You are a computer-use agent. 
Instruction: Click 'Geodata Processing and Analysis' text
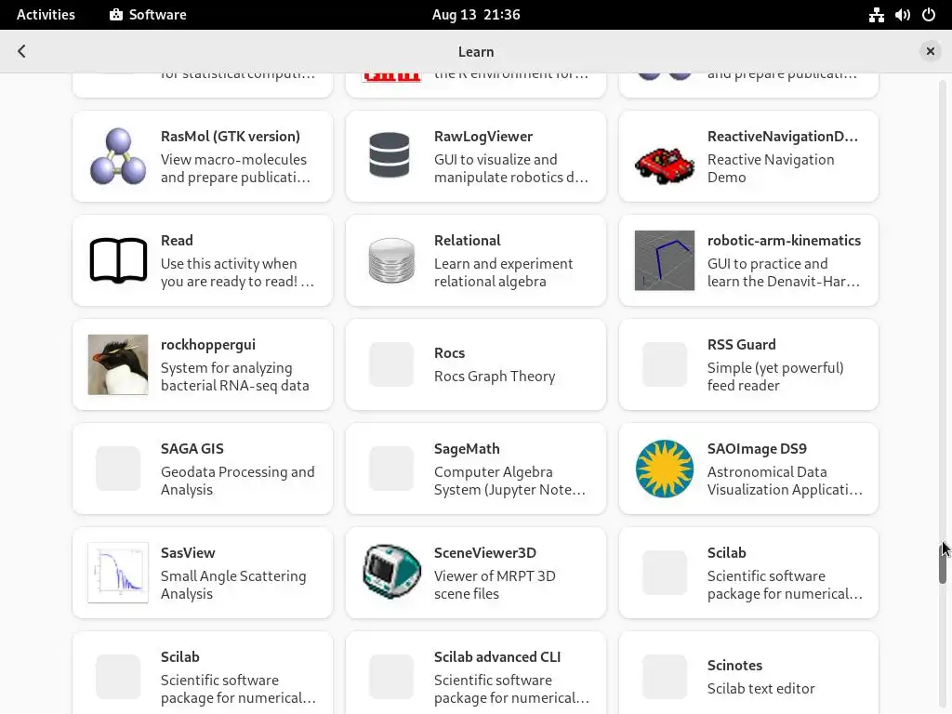(237, 481)
